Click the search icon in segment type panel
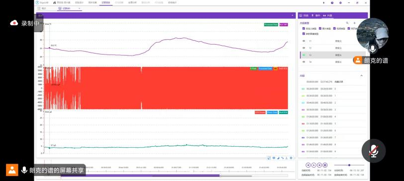This screenshot has width=404, height=181. pos(347,23)
